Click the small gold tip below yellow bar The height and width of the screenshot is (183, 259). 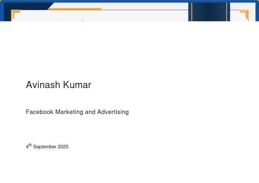tap(83, 21)
